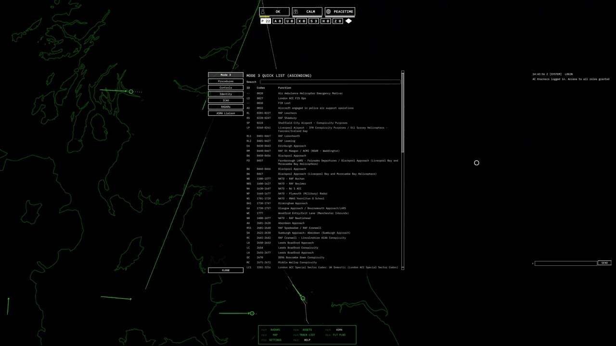Select the RAF Lakenheath row
Image resolution: width=616 pixels, height=346 pixels.
[x=323, y=136]
